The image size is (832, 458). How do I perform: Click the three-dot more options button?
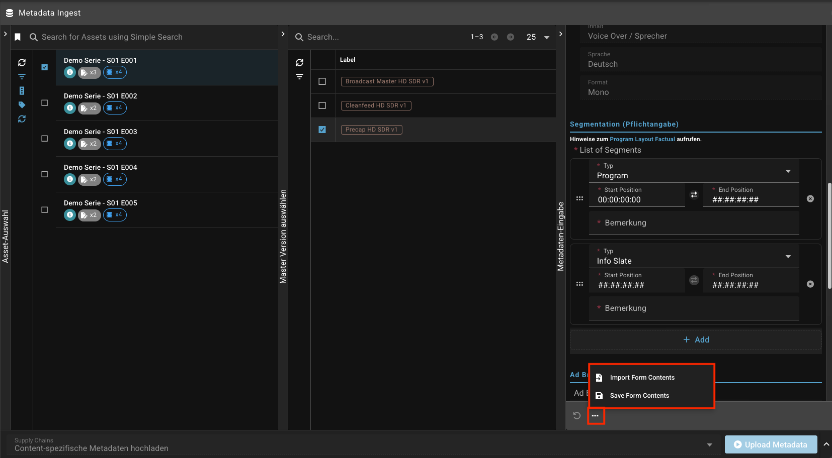tap(596, 416)
